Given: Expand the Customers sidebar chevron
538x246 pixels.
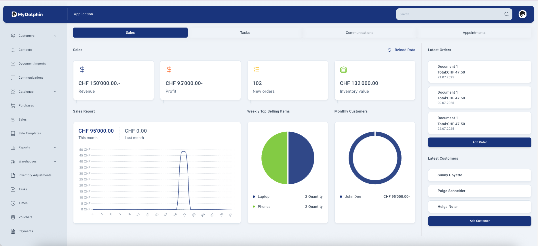Looking at the screenshot, I should point(55,36).
